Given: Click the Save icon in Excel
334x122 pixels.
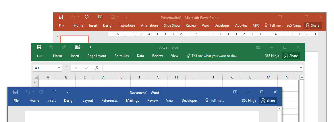Looking at the screenshot, I should pos(39,47).
